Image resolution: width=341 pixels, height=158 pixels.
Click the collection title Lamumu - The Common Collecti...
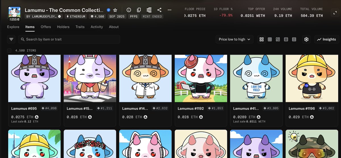click(65, 10)
